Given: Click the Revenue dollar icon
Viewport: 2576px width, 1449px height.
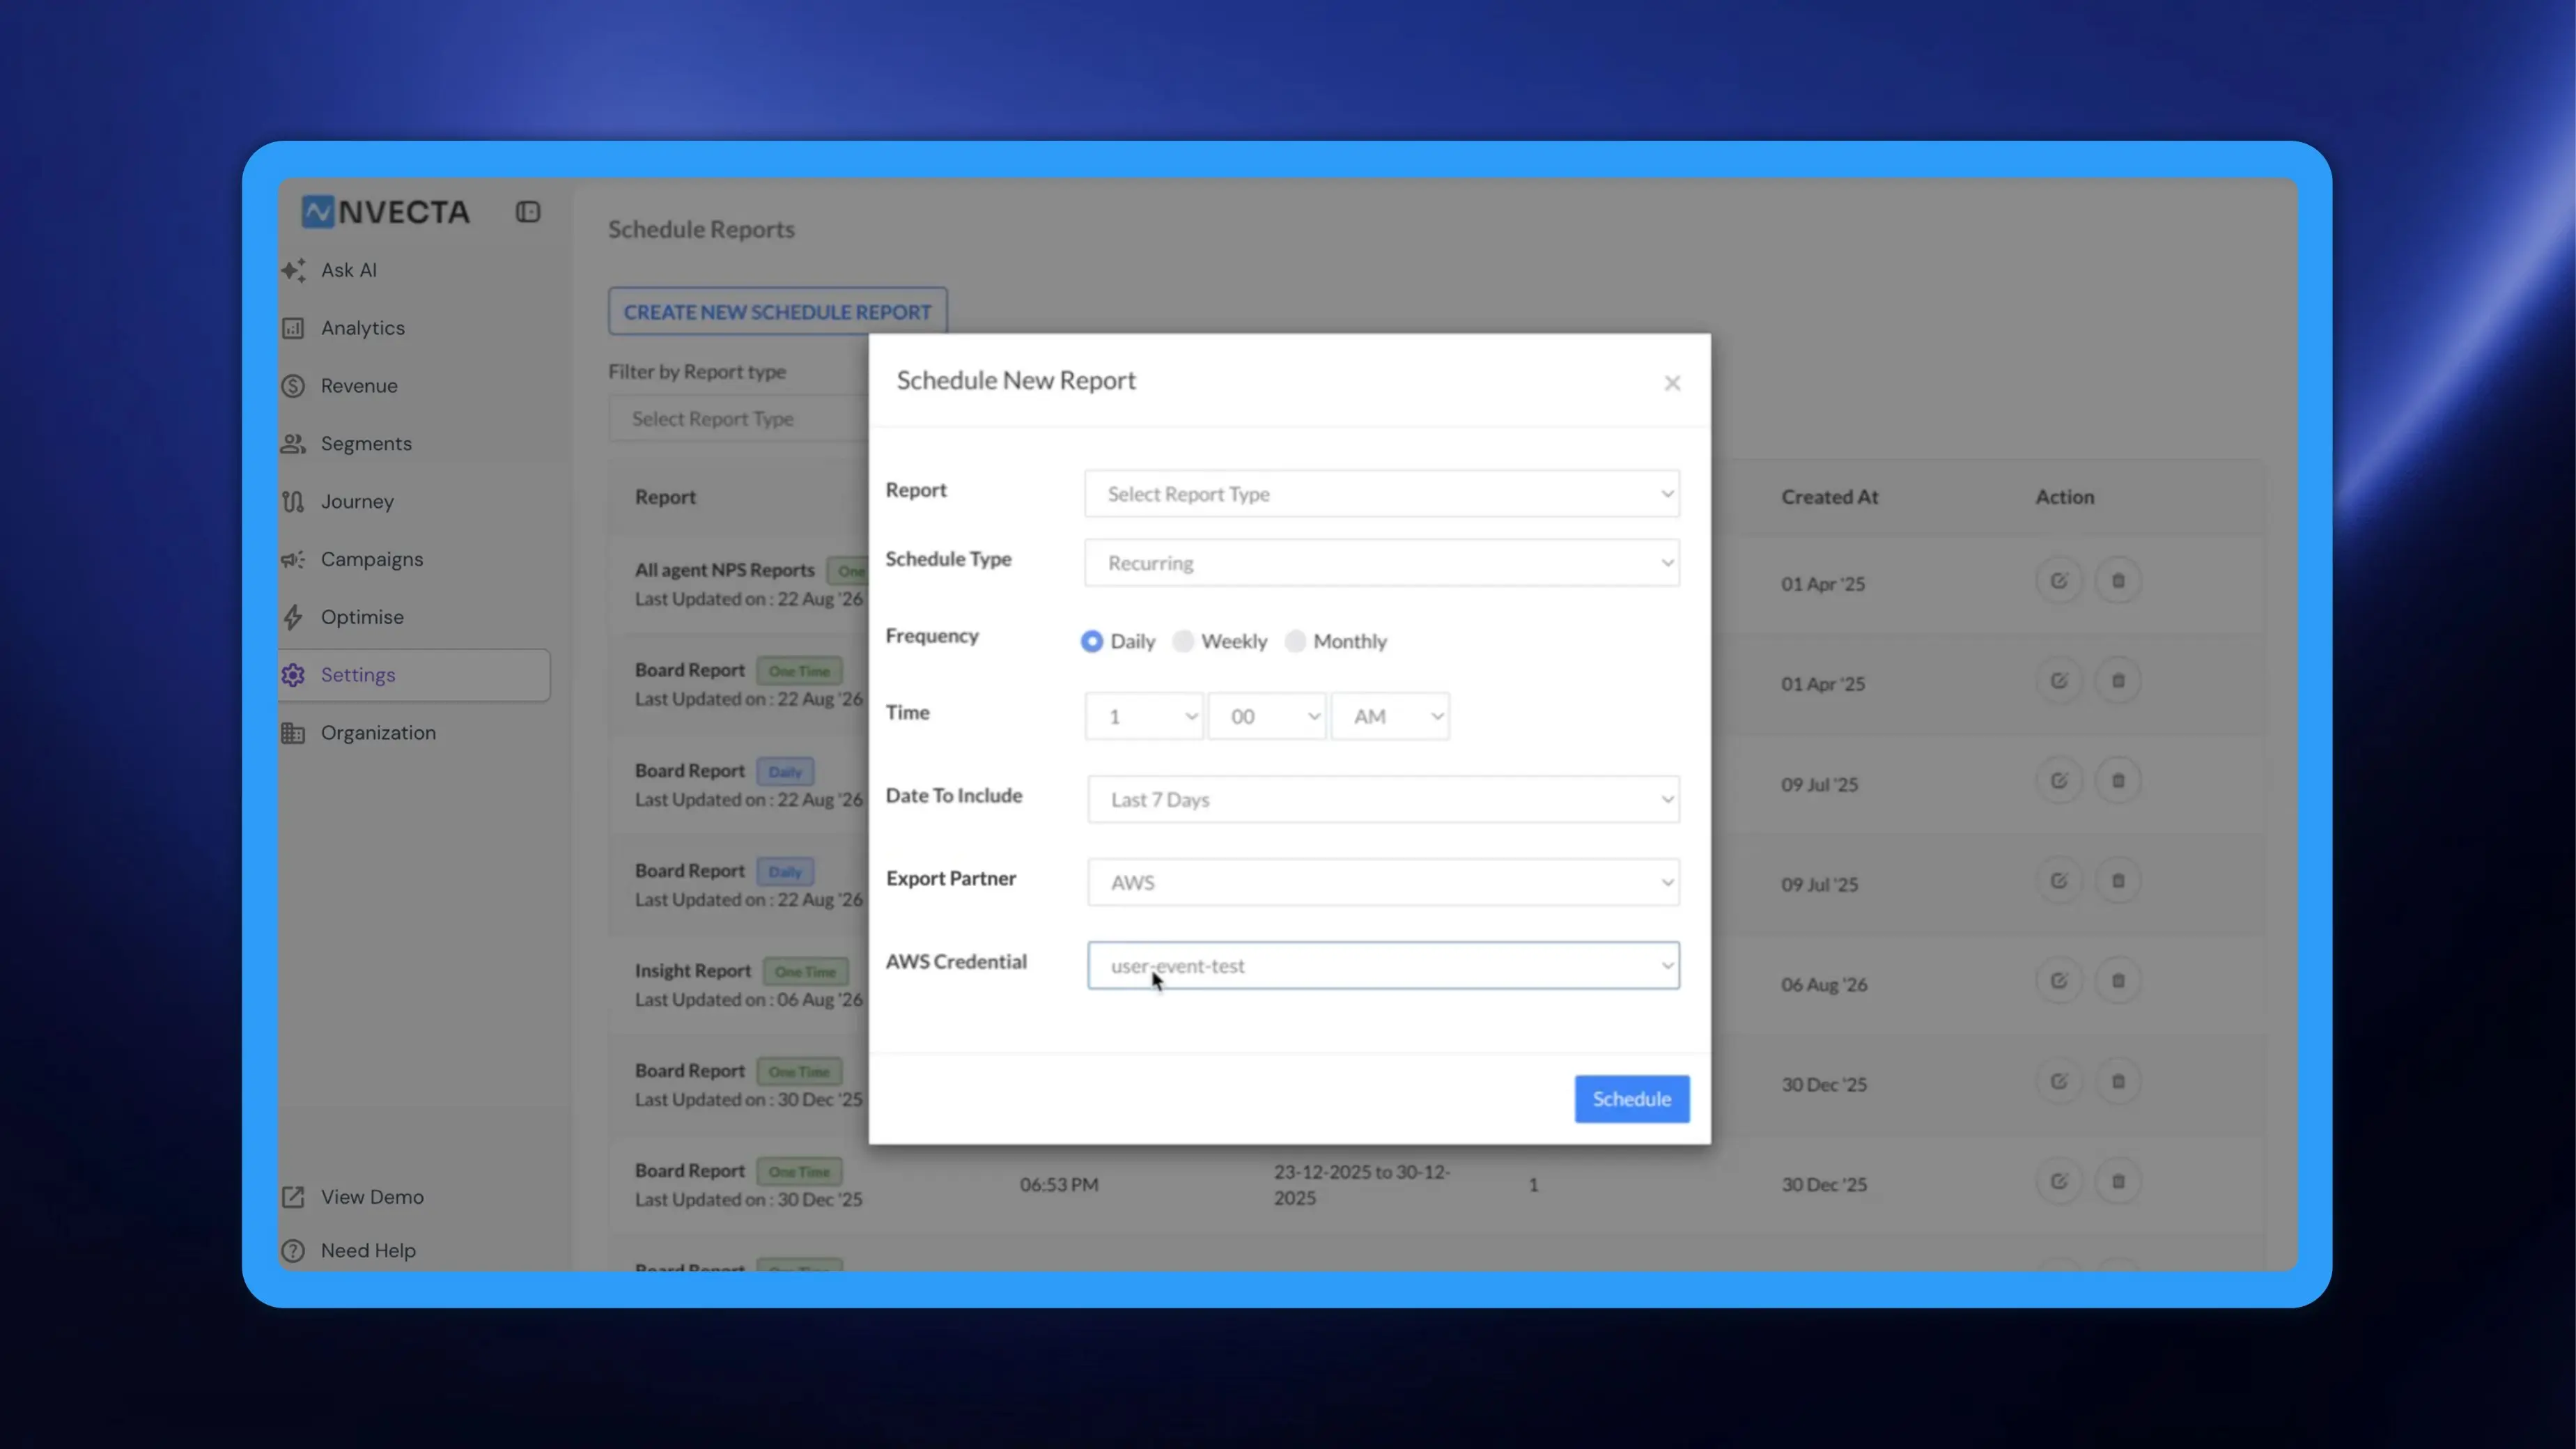Looking at the screenshot, I should [293, 386].
